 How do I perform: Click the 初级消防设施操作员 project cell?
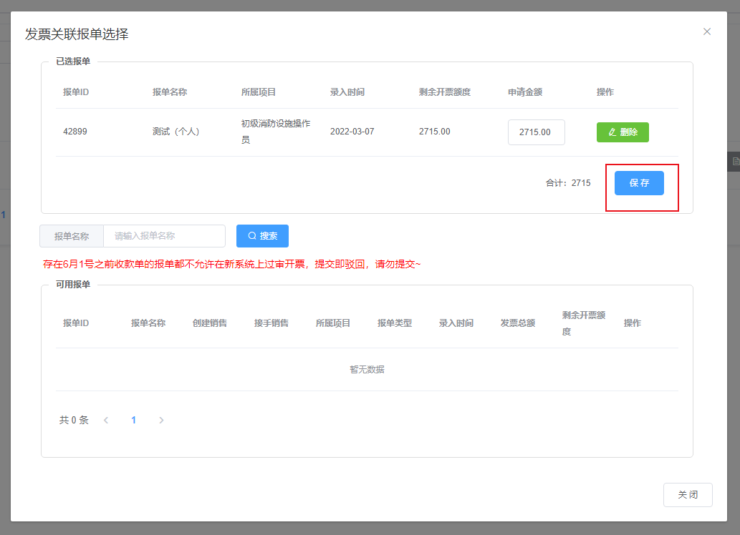tap(276, 132)
